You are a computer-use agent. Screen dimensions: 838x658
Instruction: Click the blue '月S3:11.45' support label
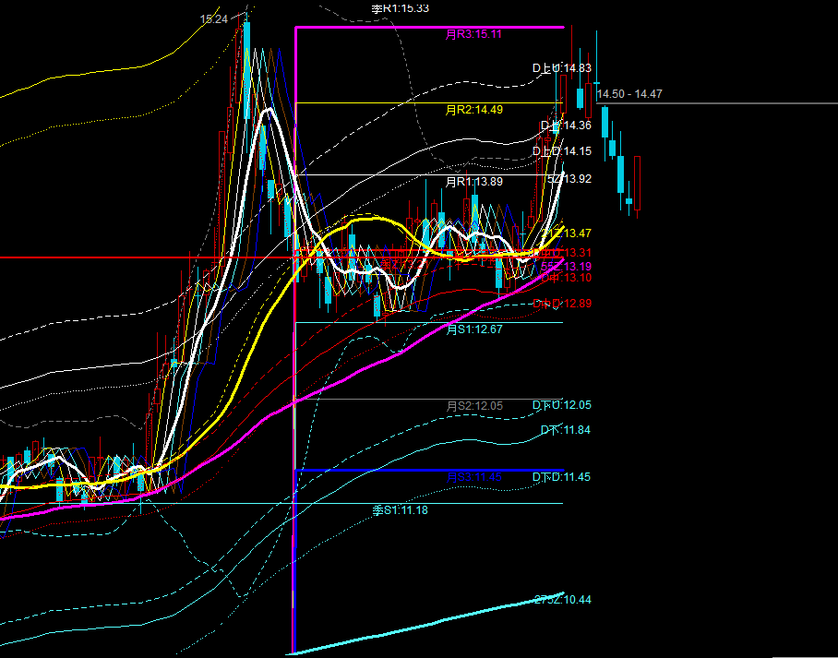point(474,477)
